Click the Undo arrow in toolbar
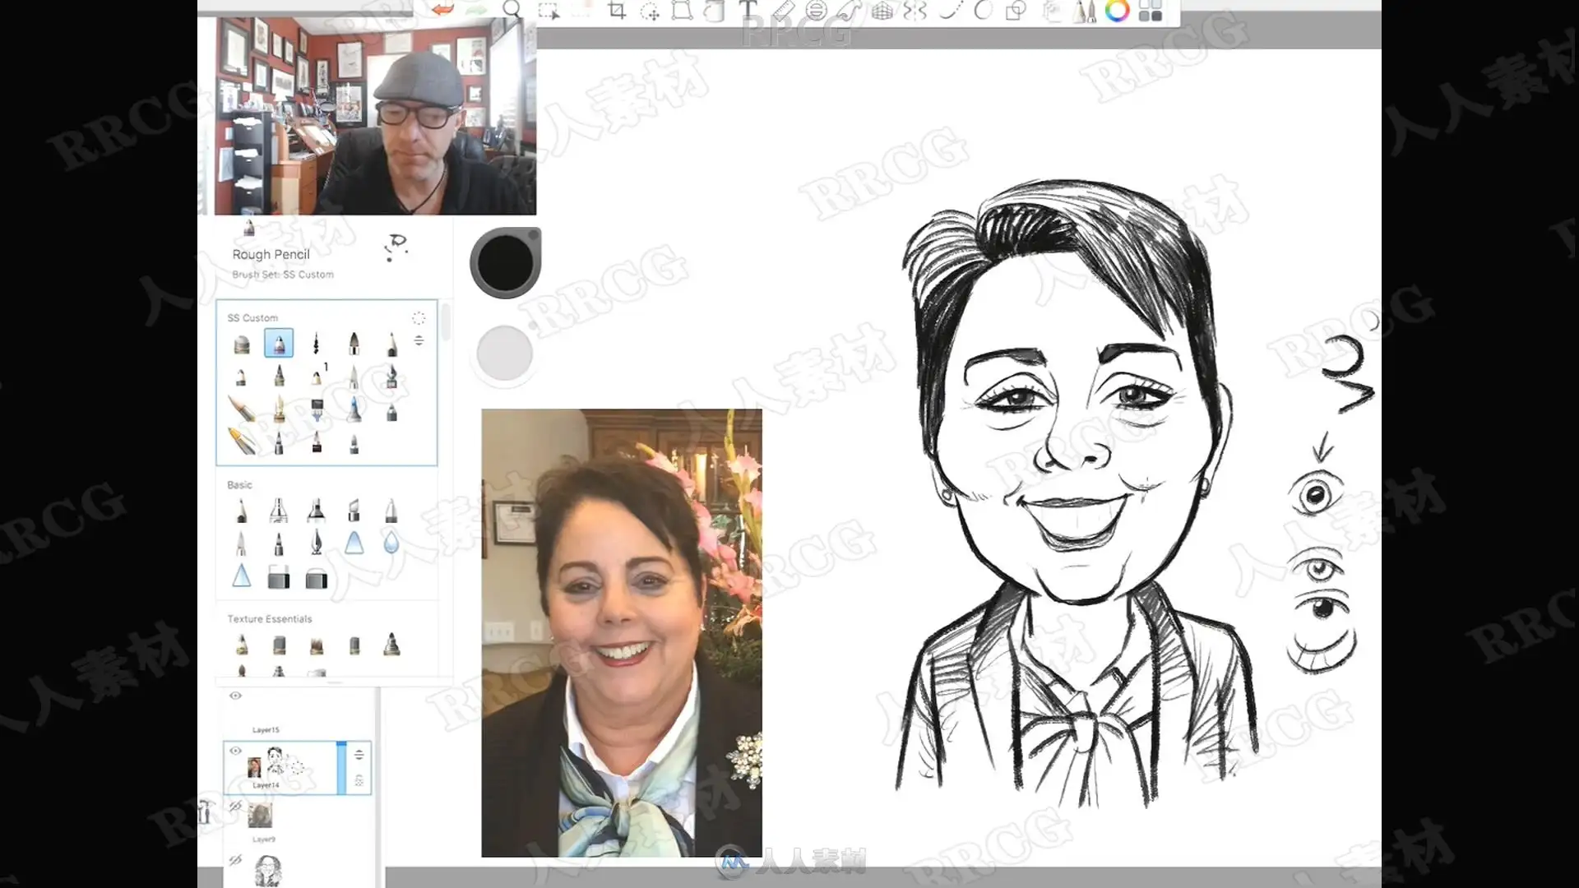The height and width of the screenshot is (888, 1579). [x=443, y=10]
